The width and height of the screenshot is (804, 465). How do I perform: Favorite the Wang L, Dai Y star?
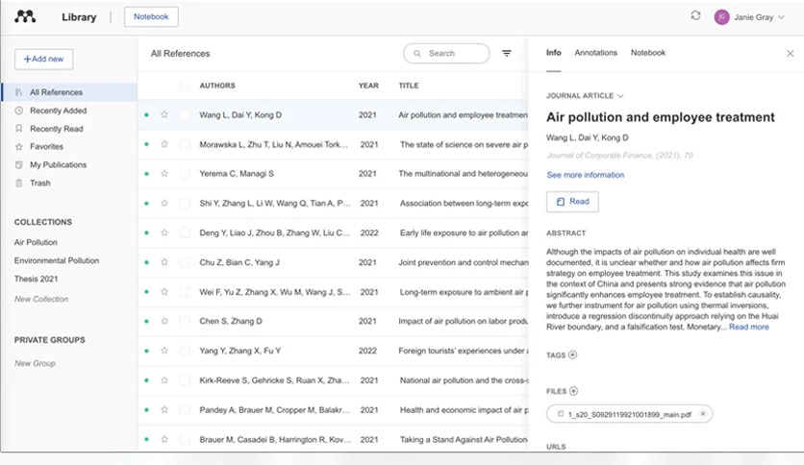click(x=164, y=114)
